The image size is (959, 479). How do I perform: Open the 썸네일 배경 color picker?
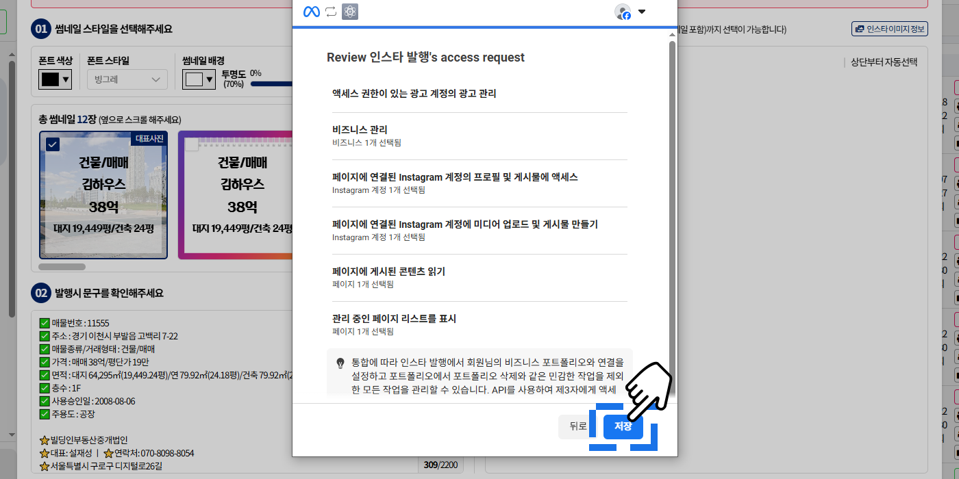[199, 79]
